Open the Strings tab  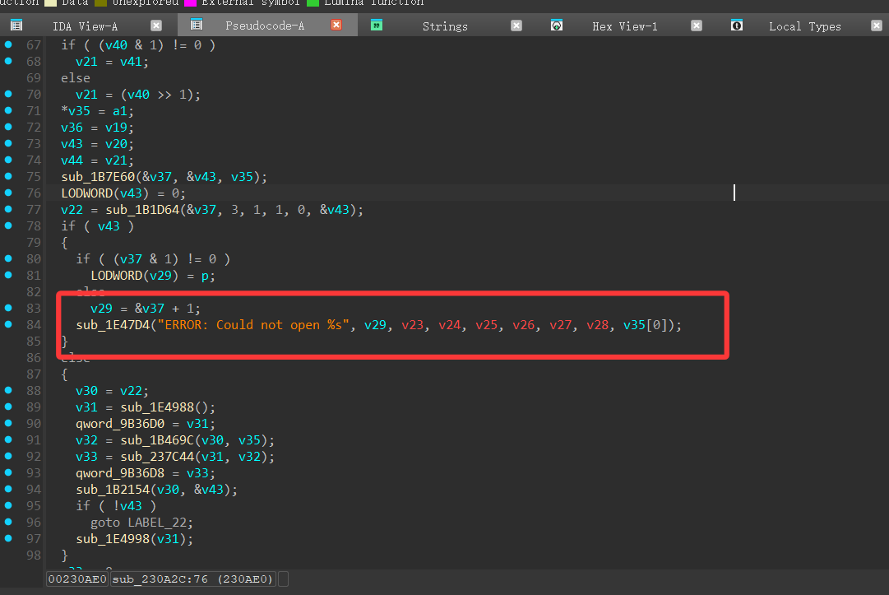click(445, 26)
